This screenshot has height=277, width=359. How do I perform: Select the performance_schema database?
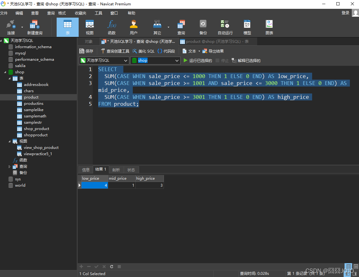(x=35, y=59)
